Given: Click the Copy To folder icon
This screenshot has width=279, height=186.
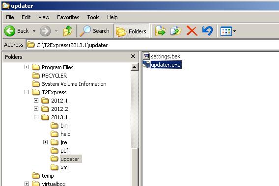Looking at the screenshot, I should (176, 31).
